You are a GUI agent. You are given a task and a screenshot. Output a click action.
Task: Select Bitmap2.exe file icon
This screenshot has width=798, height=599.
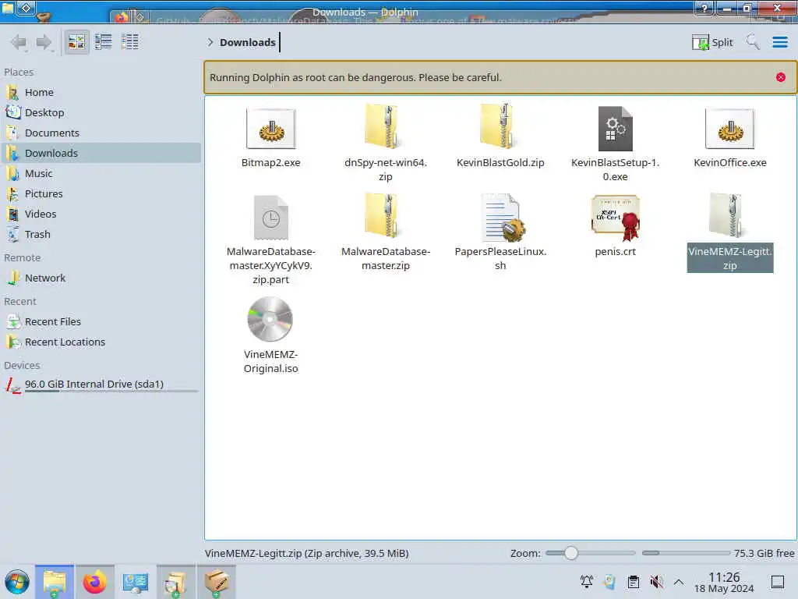click(270, 129)
